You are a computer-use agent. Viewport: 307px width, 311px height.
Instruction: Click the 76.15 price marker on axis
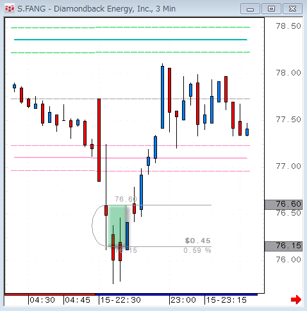[x=283, y=246]
